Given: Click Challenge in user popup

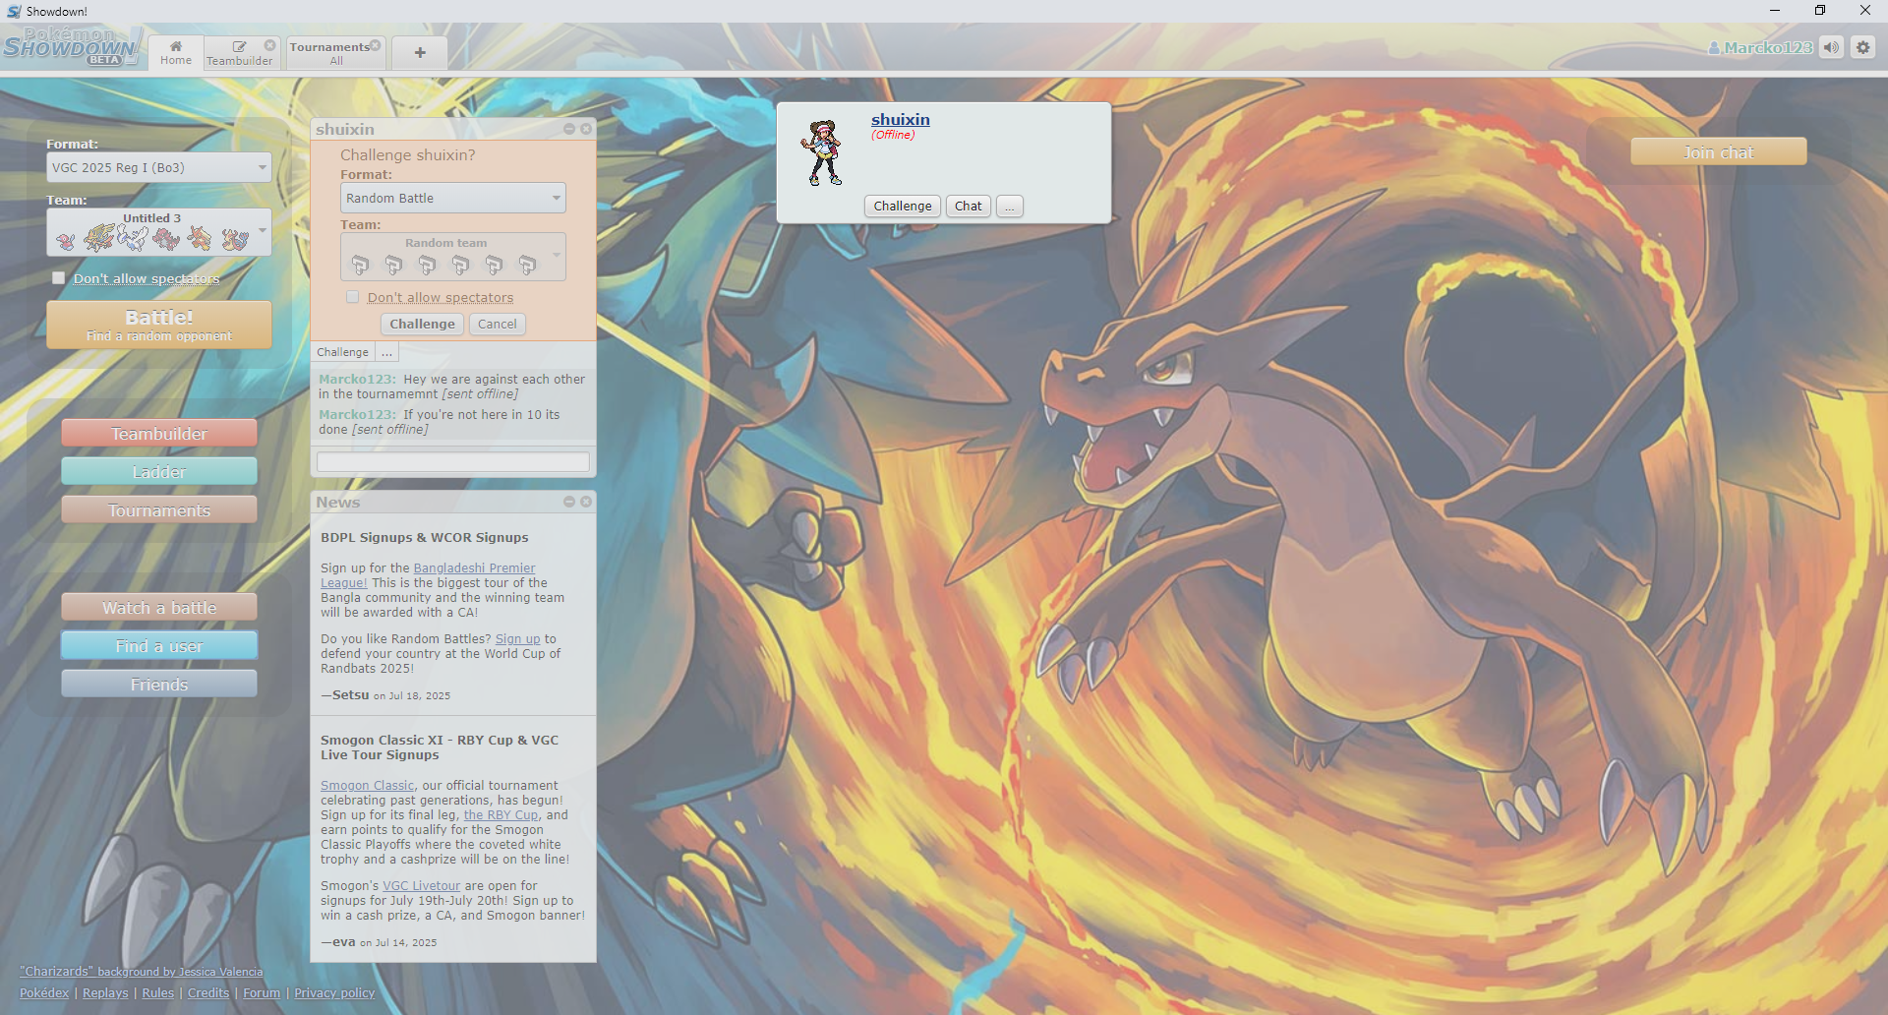Looking at the screenshot, I should click(x=903, y=206).
